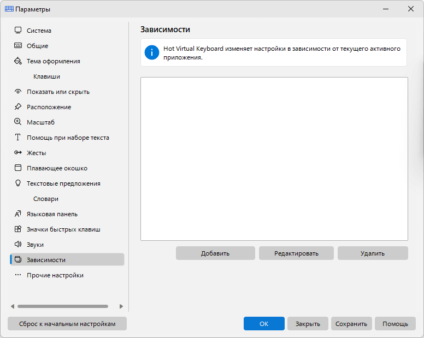Click the Языковая панель language icon
The height and width of the screenshot is (338, 424).
tap(18, 214)
